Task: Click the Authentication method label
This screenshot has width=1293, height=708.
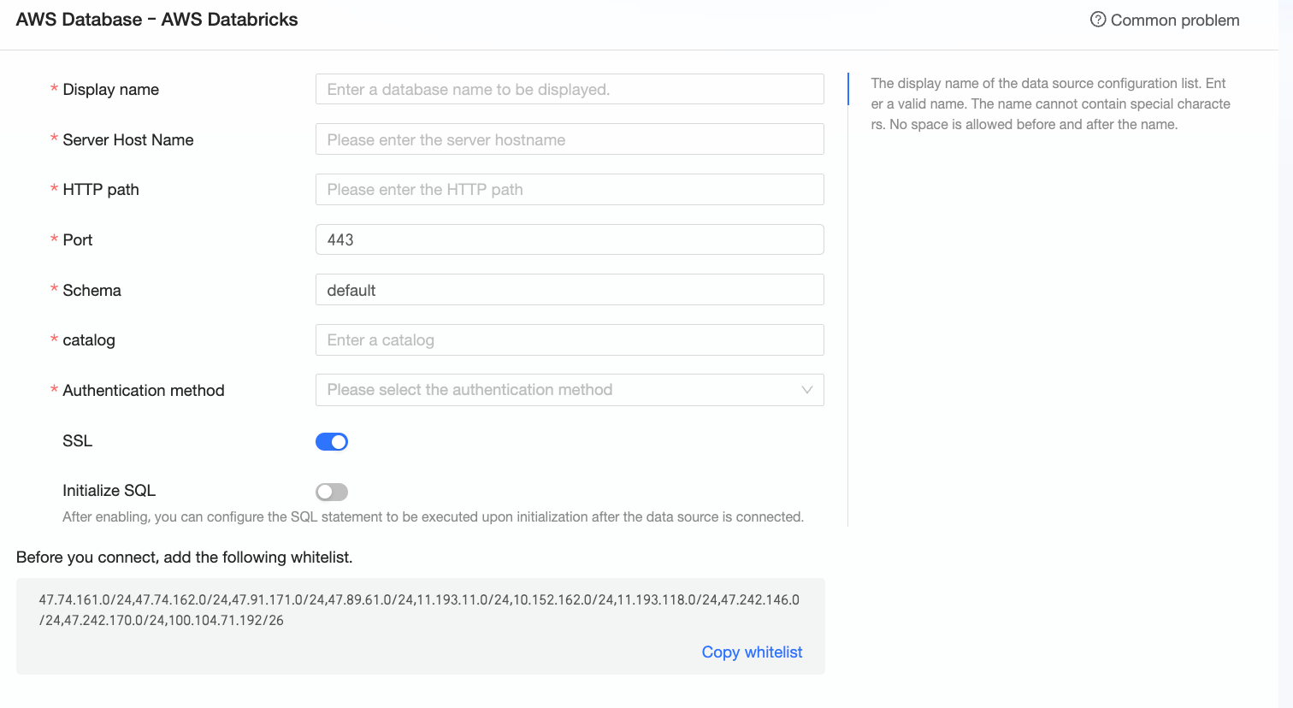Action: [x=143, y=391]
